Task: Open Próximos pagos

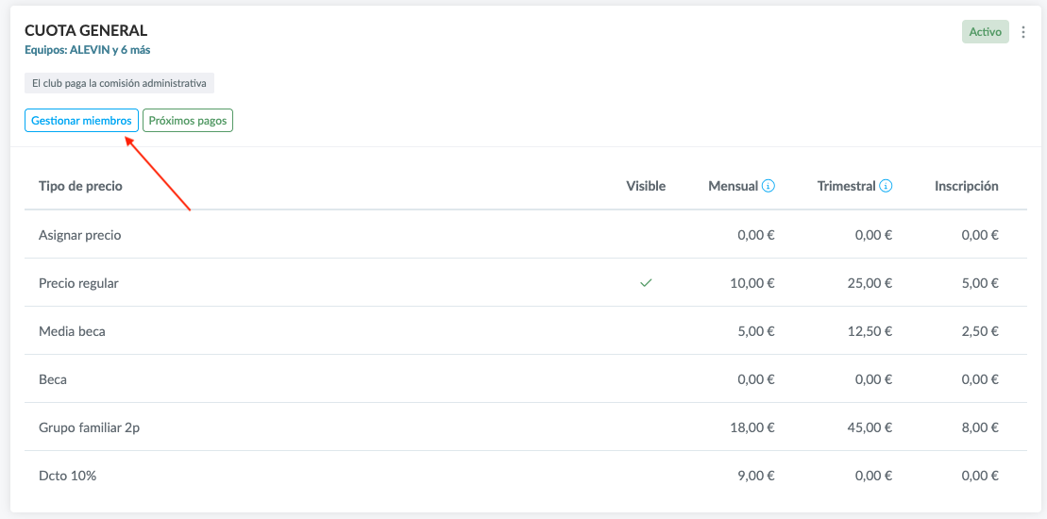Action: point(188,121)
